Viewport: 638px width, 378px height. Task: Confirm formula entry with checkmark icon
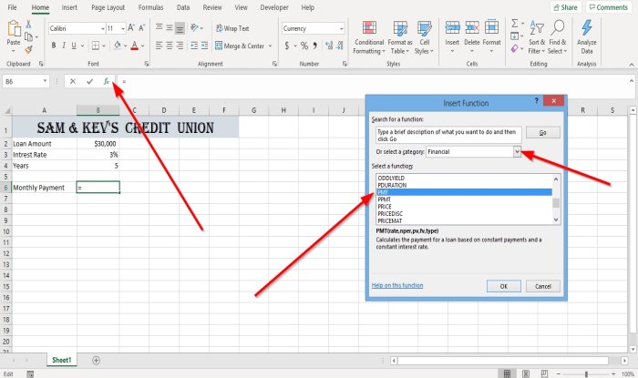pyautogui.click(x=89, y=81)
